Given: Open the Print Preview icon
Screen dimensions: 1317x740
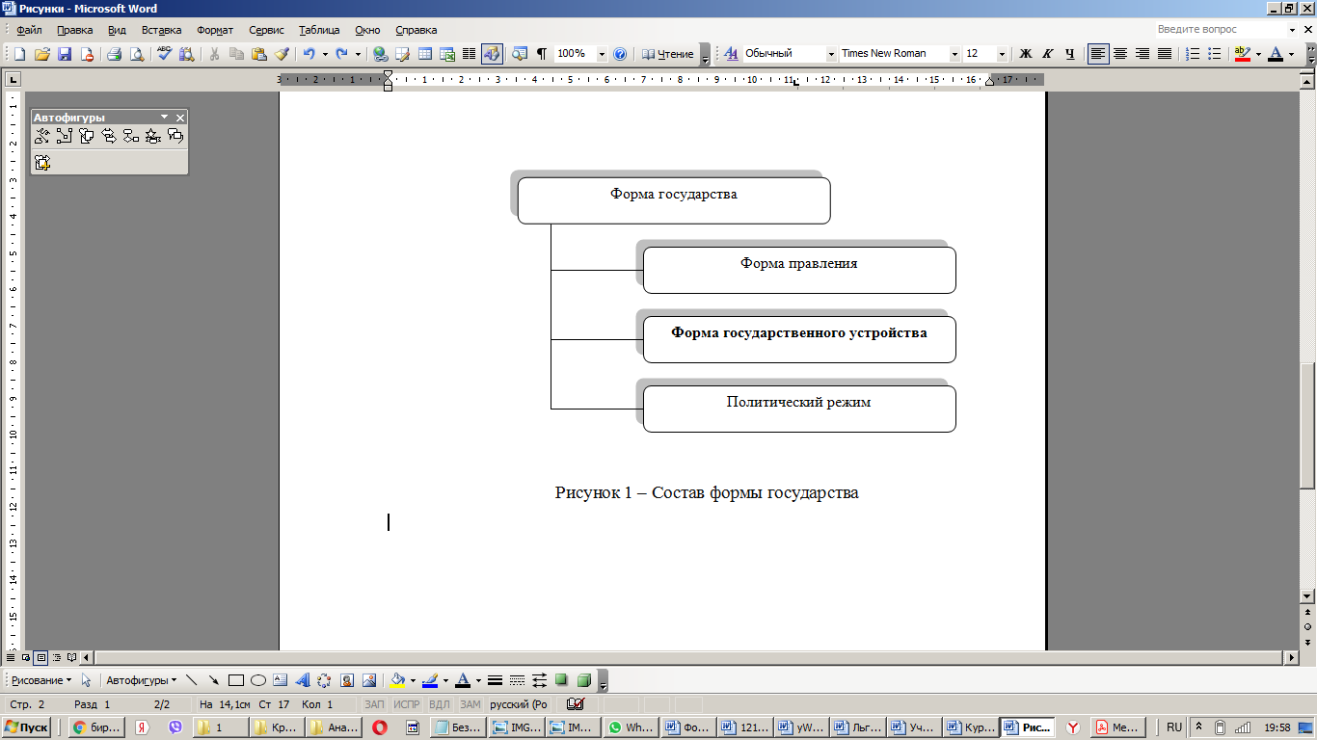Looking at the screenshot, I should tap(137, 54).
